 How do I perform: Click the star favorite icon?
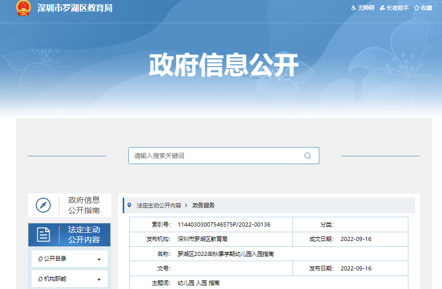(416, 8)
